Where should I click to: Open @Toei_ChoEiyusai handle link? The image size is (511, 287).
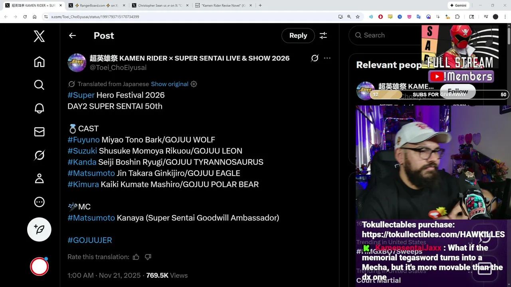118,68
